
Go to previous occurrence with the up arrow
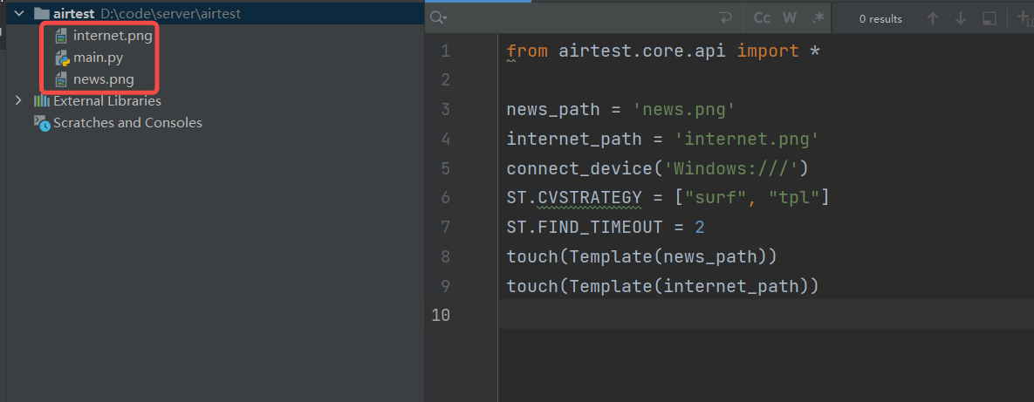[933, 19]
